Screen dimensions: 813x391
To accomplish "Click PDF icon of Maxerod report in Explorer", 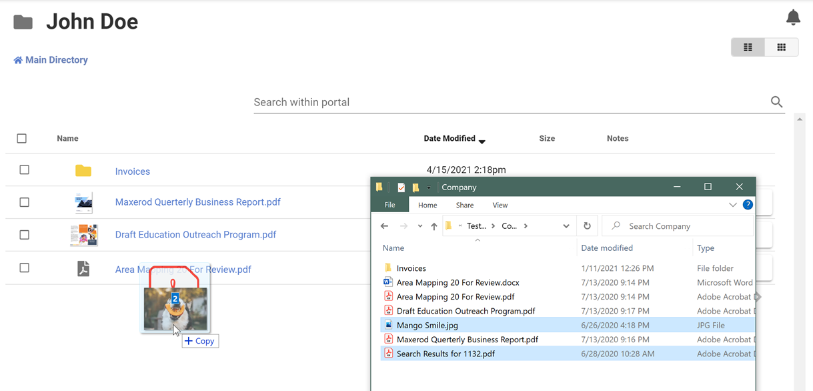I will pos(388,340).
